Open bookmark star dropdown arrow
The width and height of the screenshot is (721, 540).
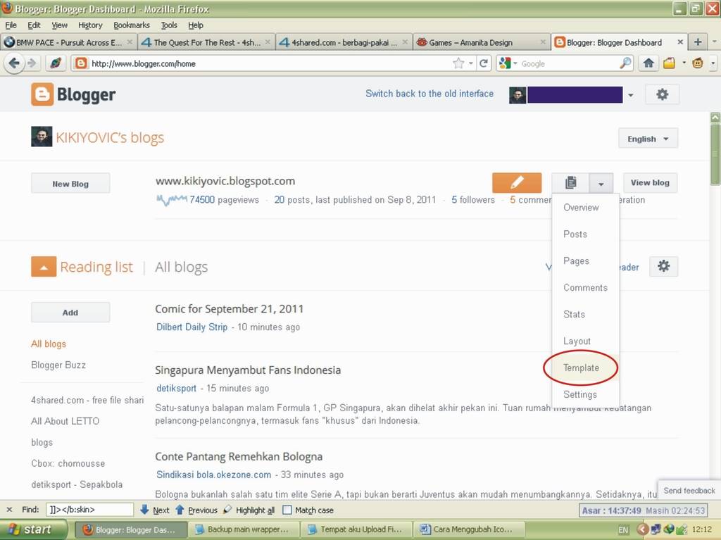pos(471,63)
